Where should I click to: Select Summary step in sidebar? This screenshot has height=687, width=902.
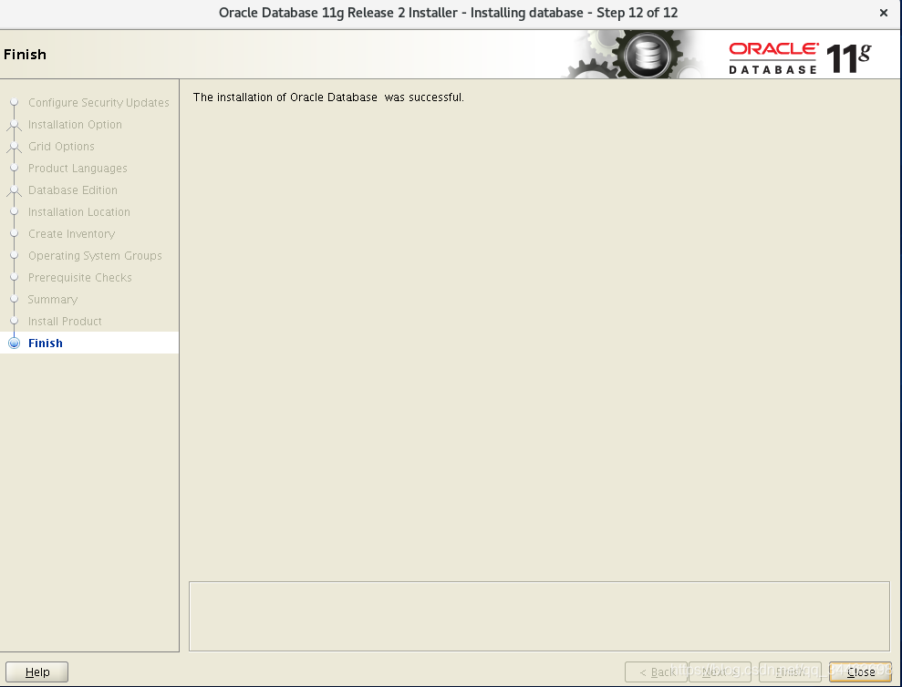pyautogui.click(x=52, y=299)
